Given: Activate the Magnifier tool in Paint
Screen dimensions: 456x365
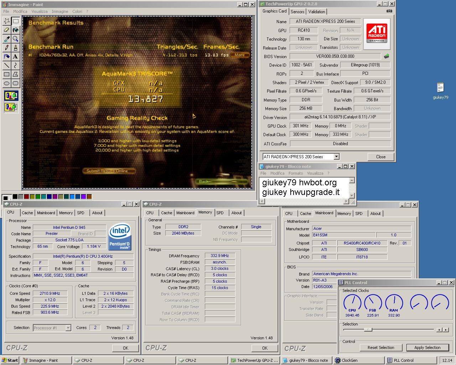Looking at the screenshot, I should pos(15,39).
